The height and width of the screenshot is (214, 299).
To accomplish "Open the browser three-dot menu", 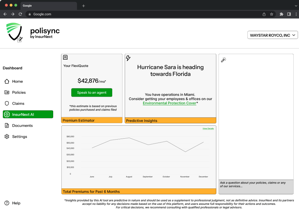I will coord(296,14).
